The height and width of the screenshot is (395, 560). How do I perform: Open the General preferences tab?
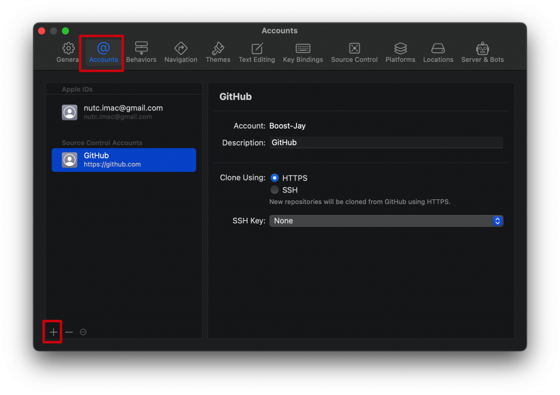[67, 53]
